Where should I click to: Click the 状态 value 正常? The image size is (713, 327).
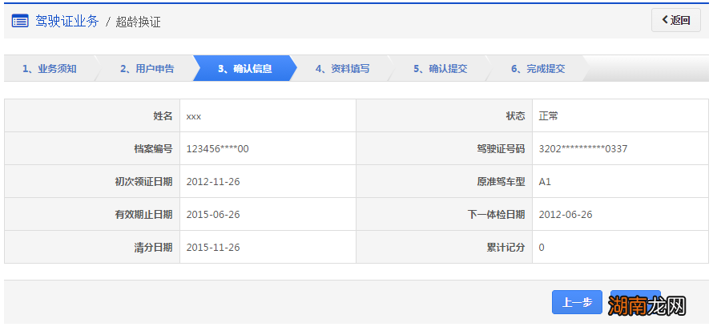click(548, 116)
